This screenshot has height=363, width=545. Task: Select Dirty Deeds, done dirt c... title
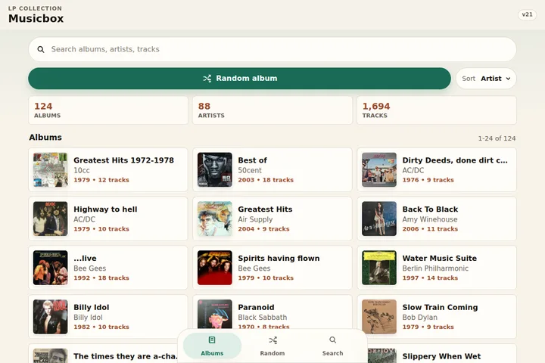point(455,160)
